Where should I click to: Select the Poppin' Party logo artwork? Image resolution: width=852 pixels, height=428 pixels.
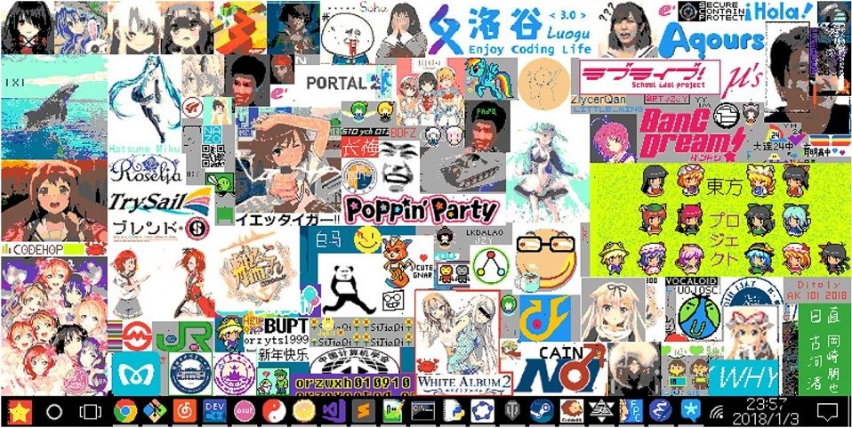pos(422,210)
